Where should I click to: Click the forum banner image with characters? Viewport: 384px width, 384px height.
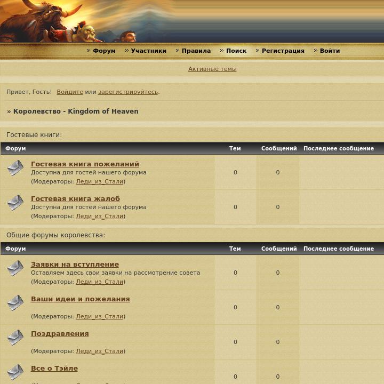coord(192,21)
